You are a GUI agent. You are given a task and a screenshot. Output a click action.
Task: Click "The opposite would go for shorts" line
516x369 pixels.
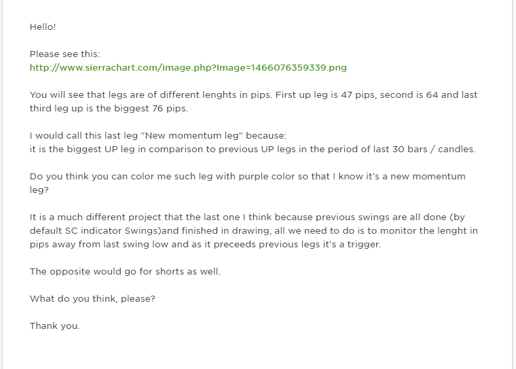pyautogui.click(x=125, y=271)
